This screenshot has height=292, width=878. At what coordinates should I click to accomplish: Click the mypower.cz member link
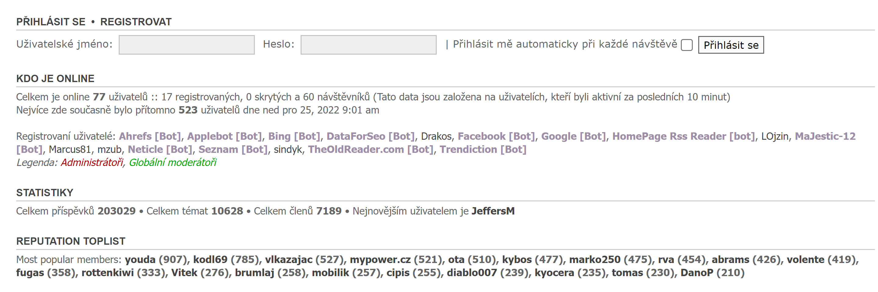point(380,260)
